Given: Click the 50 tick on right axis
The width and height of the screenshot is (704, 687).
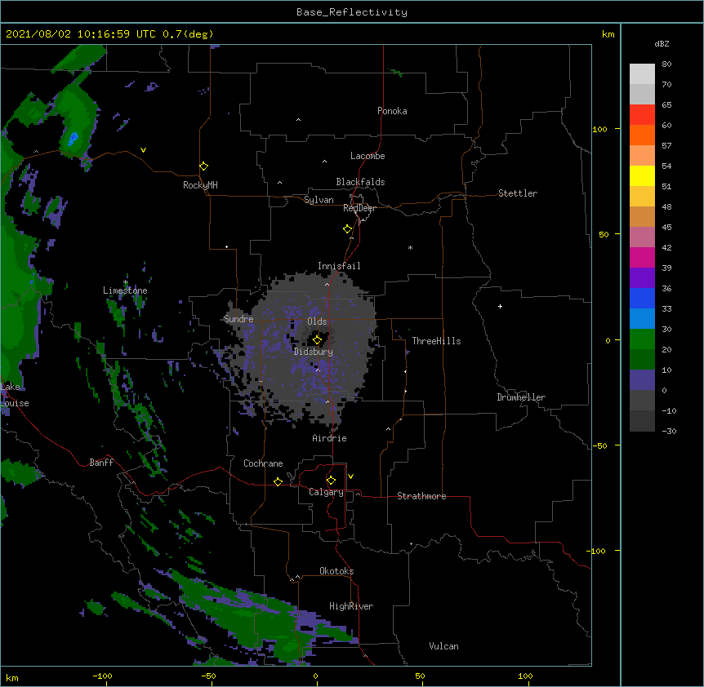Looking at the screenshot, I should pyautogui.click(x=604, y=234).
